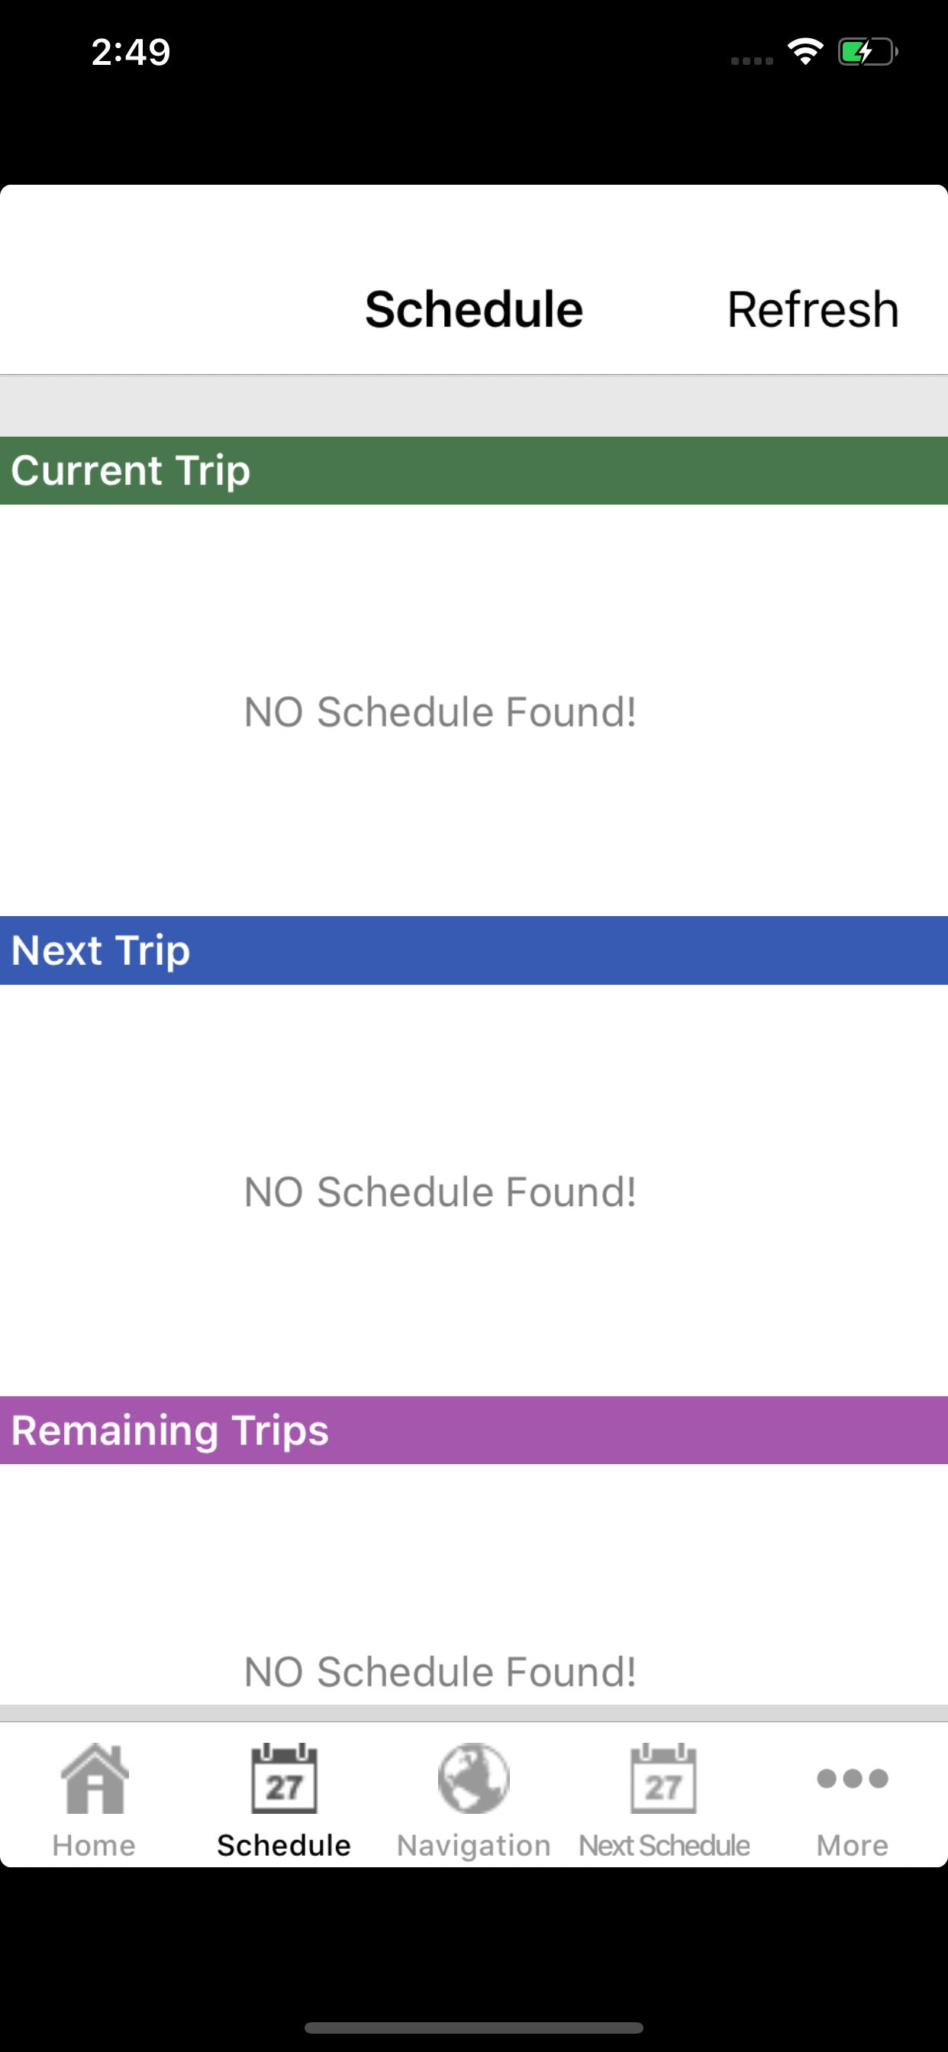This screenshot has height=2052, width=948.
Task: Select the Schedule calendar icon
Action: [x=284, y=1777]
